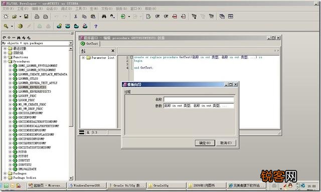Click the 'end GetTest;' code line
The image size is (321, 192).
click(143, 68)
